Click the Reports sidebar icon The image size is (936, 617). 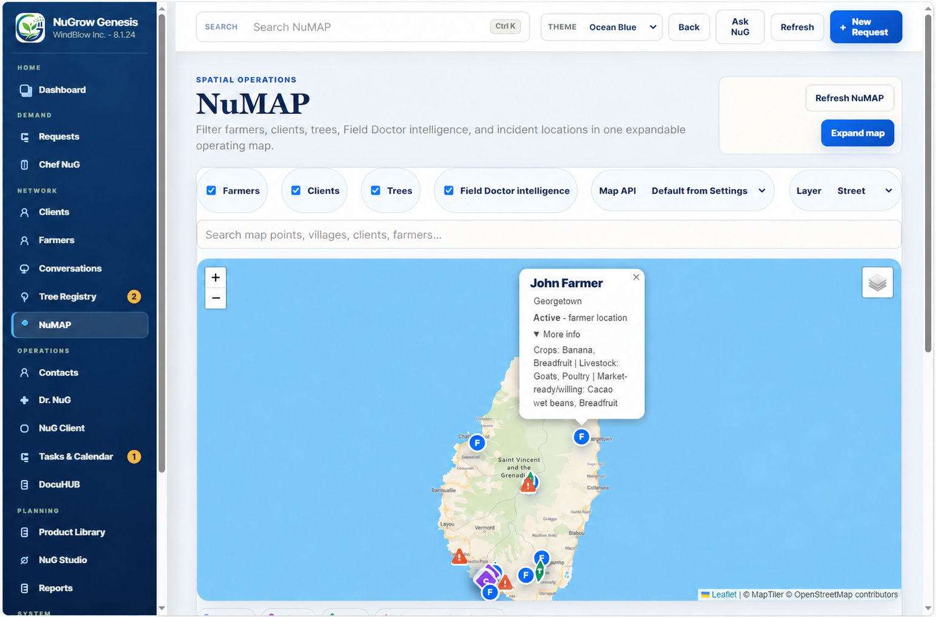coord(24,589)
